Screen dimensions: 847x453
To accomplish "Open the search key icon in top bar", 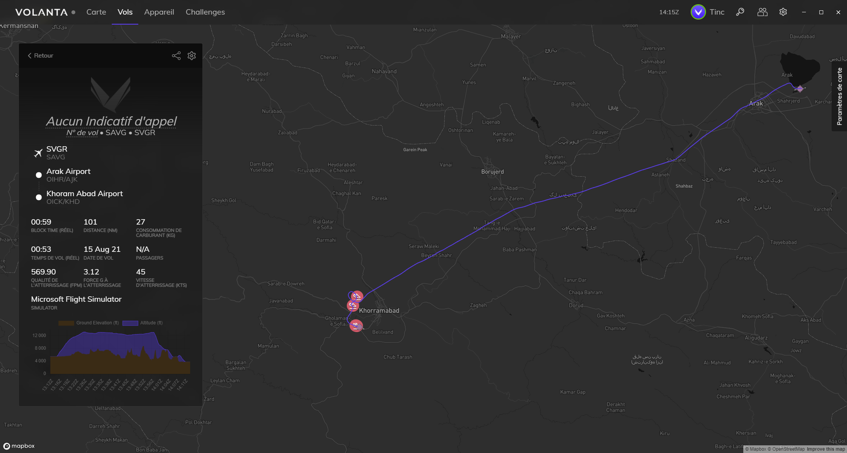I will [x=740, y=12].
